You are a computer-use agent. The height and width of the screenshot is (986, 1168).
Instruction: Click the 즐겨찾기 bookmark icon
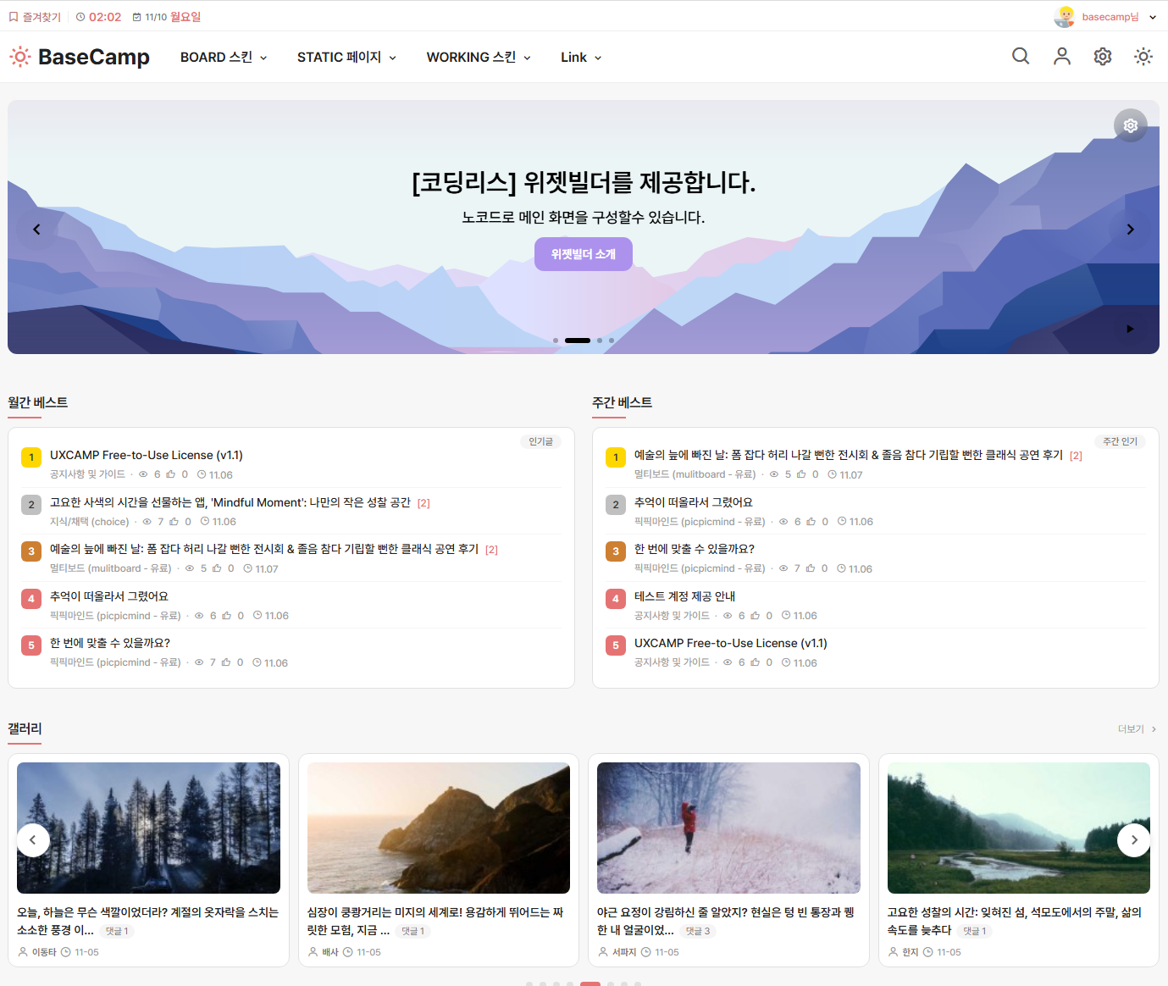point(14,17)
